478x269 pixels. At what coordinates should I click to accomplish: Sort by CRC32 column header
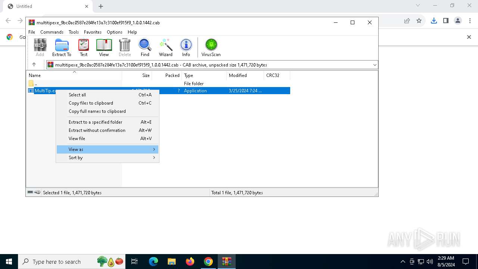(x=277, y=75)
